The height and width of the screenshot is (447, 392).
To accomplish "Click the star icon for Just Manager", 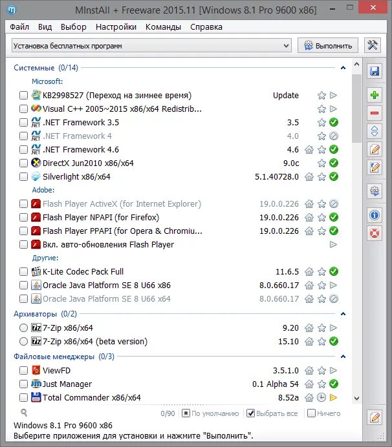I will click(321, 384).
